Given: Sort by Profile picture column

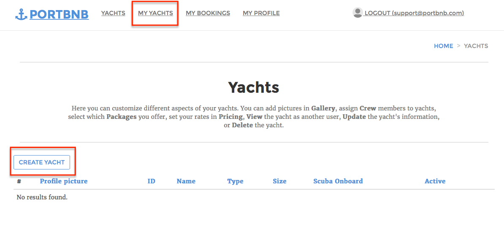Looking at the screenshot, I should tap(64, 181).
